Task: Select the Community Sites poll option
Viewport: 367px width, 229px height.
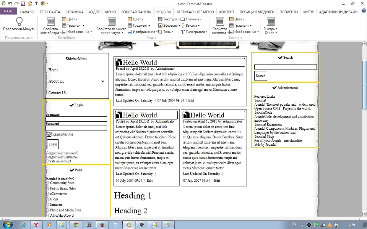Action: point(47,183)
